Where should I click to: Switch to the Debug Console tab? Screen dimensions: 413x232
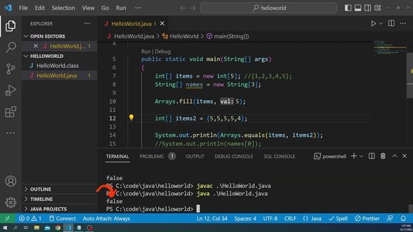pyautogui.click(x=234, y=157)
